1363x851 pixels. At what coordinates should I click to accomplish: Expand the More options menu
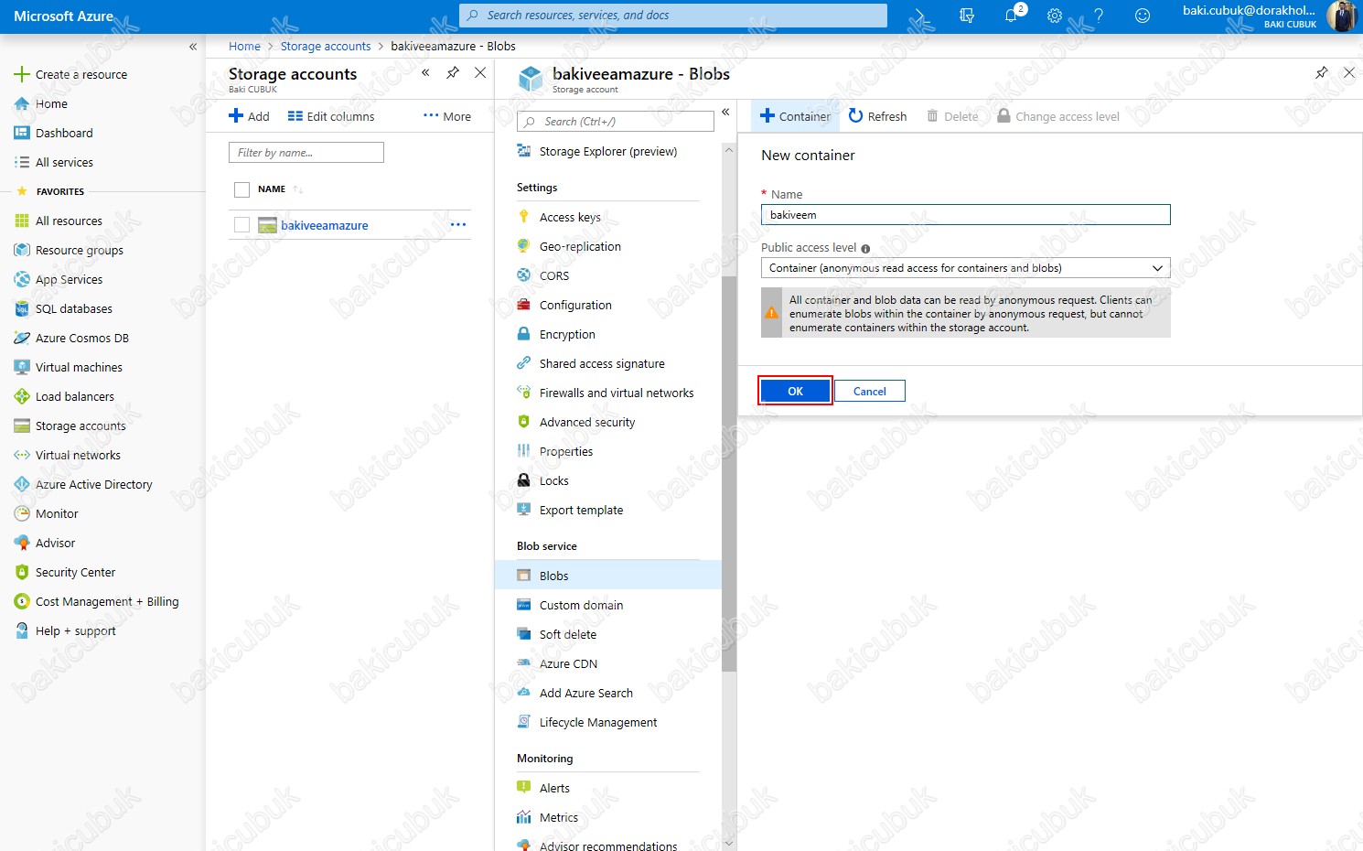447,116
